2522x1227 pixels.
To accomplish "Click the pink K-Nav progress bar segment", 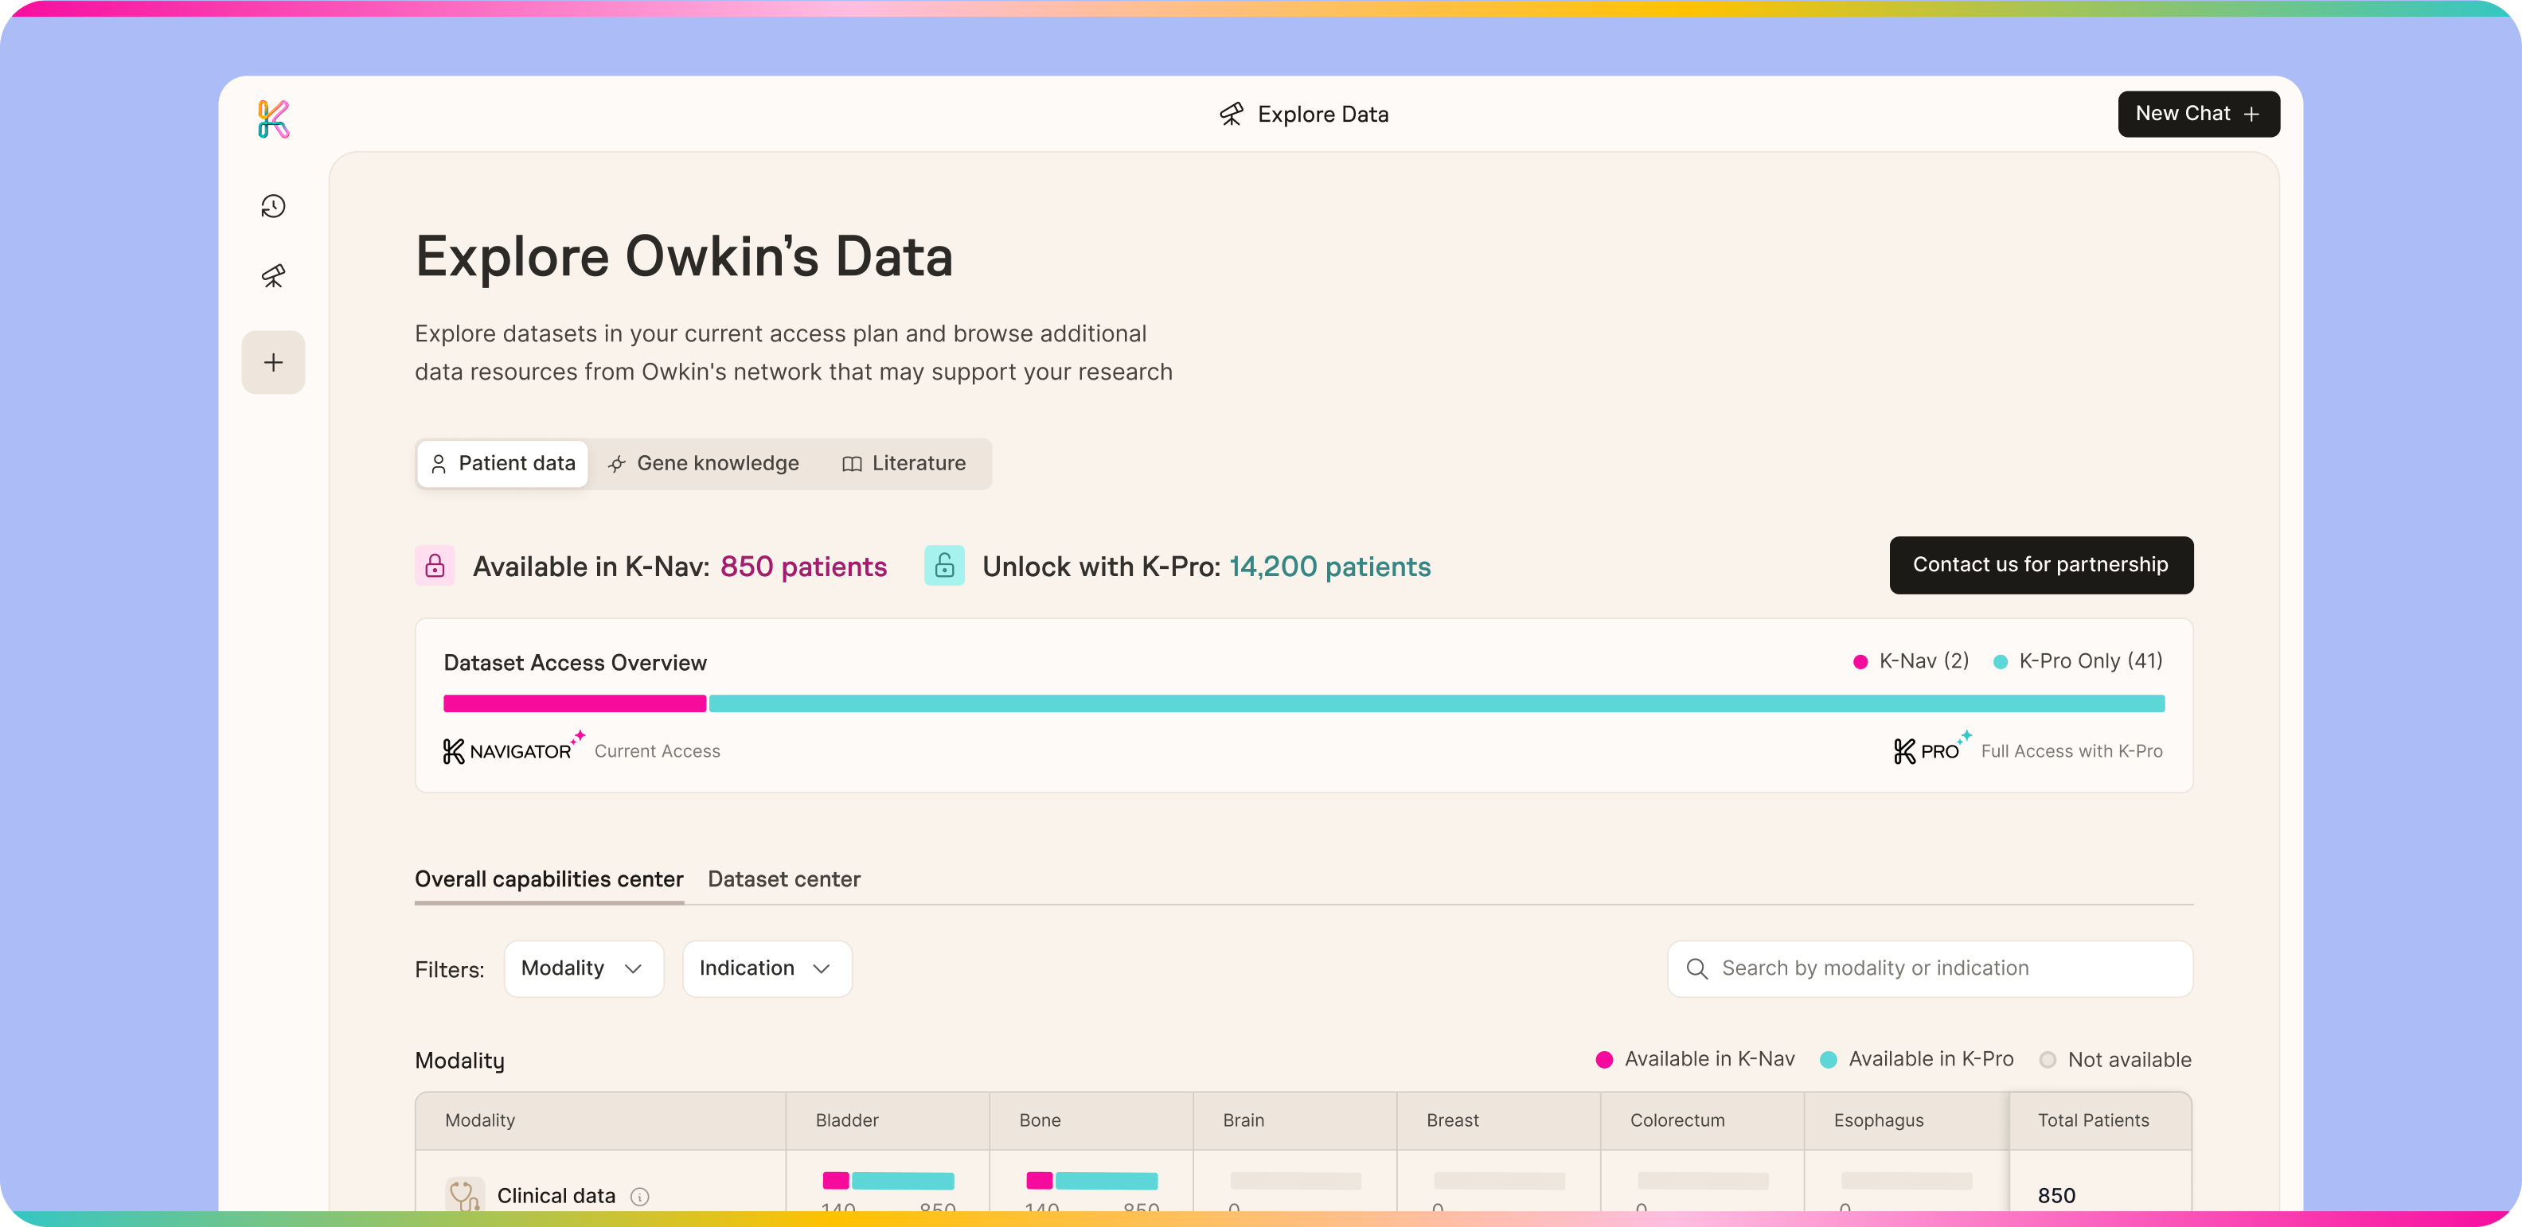I will pyautogui.click(x=574, y=703).
